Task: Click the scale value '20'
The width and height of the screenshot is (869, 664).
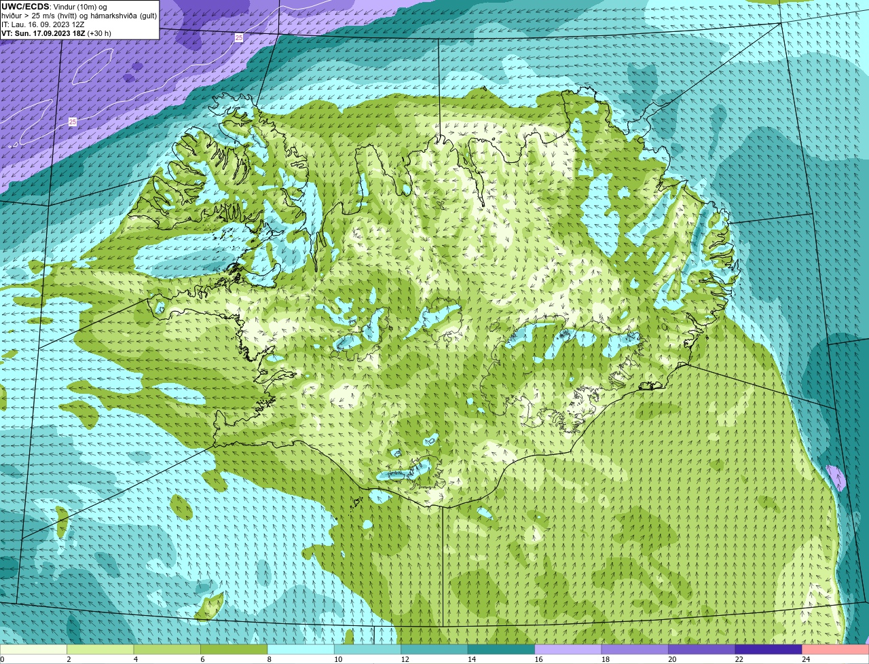Action: click(672, 659)
